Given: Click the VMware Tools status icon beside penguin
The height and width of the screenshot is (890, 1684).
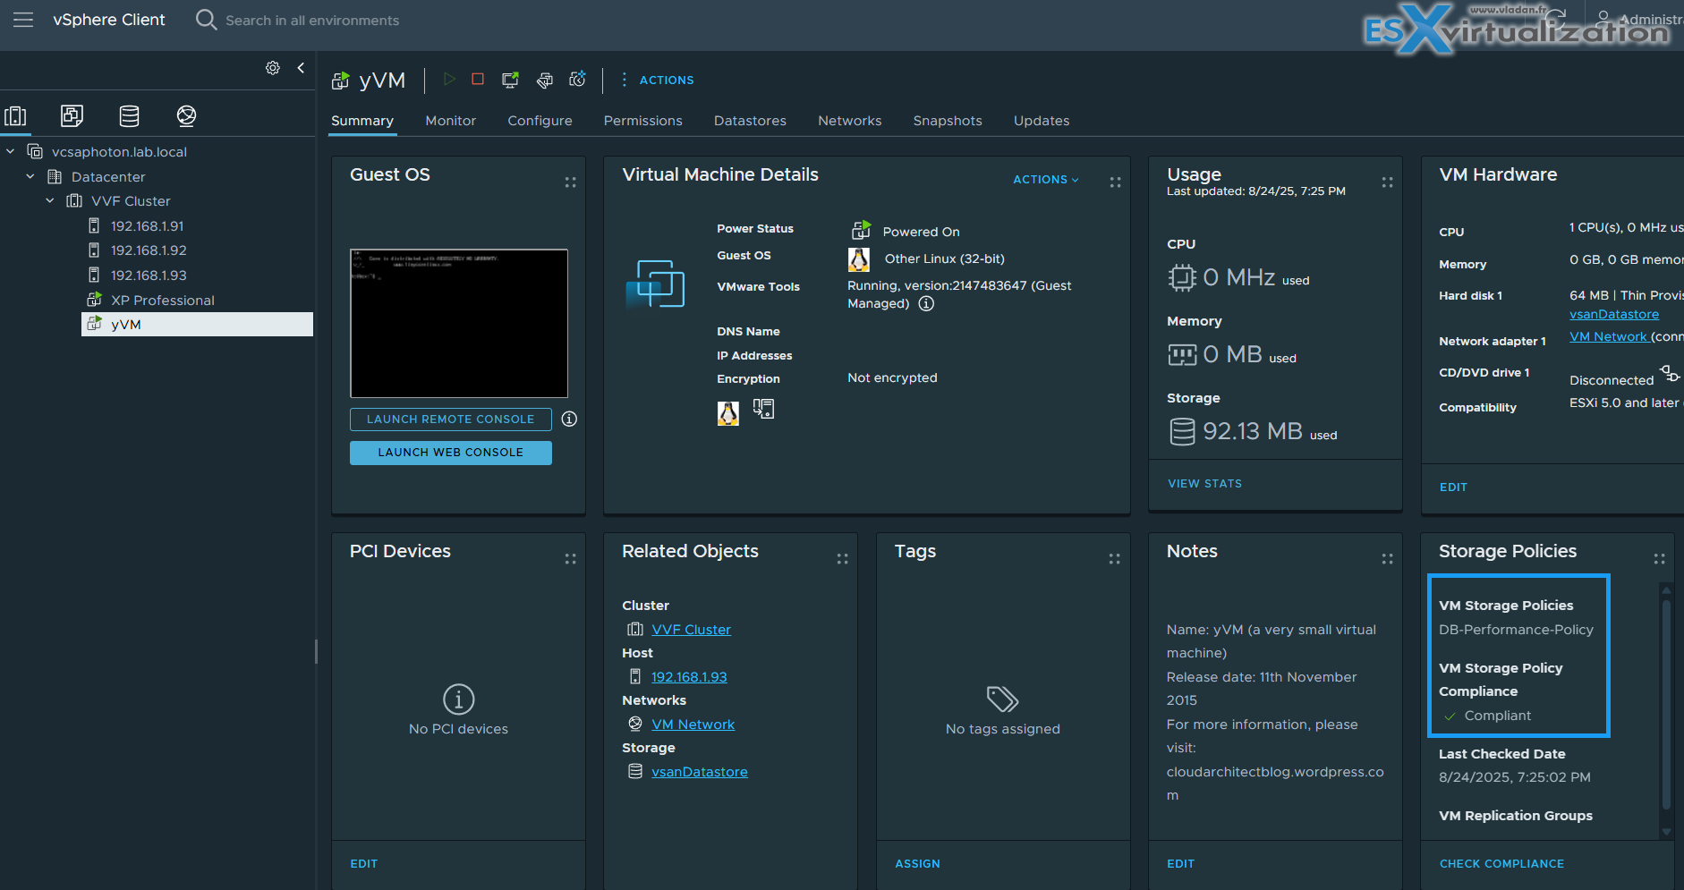Looking at the screenshot, I should pyautogui.click(x=763, y=410).
